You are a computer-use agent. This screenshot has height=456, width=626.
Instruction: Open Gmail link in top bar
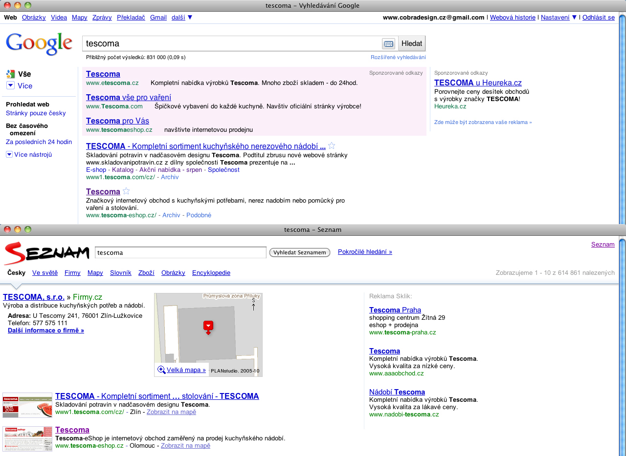click(x=158, y=17)
